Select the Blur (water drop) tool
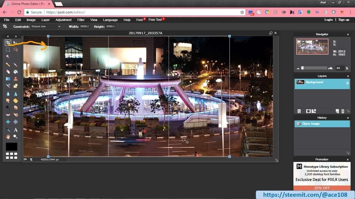355x199 pixels. pos(8,94)
